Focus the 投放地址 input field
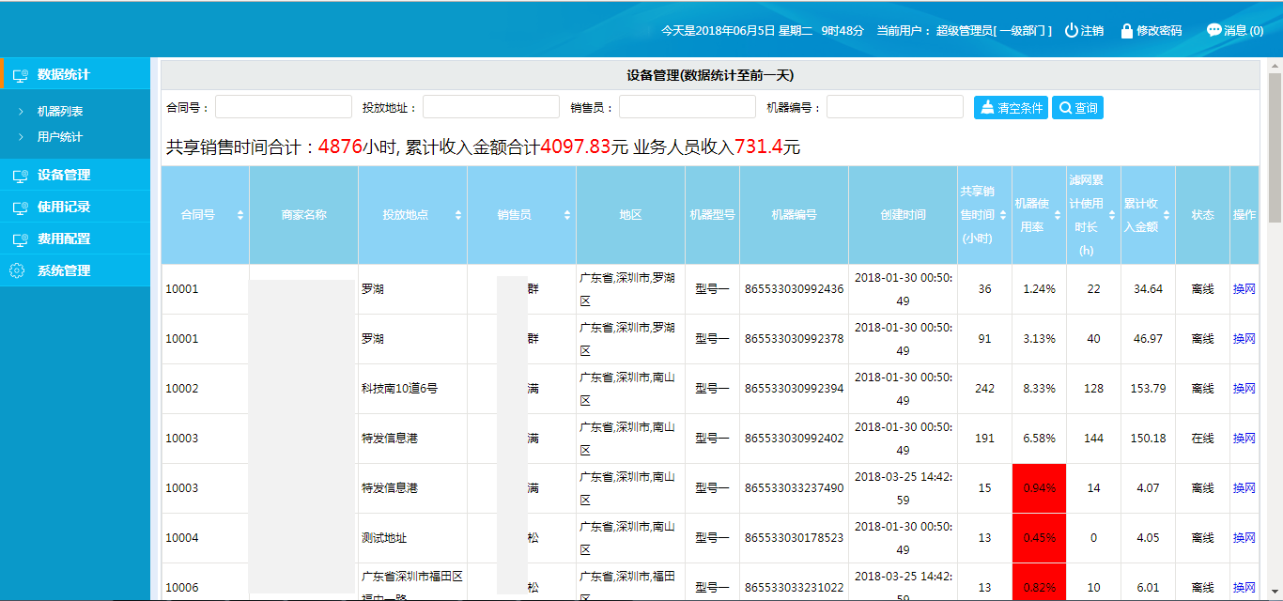Image resolution: width=1283 pixels, height=601 pixels. [x=491, y=107]
